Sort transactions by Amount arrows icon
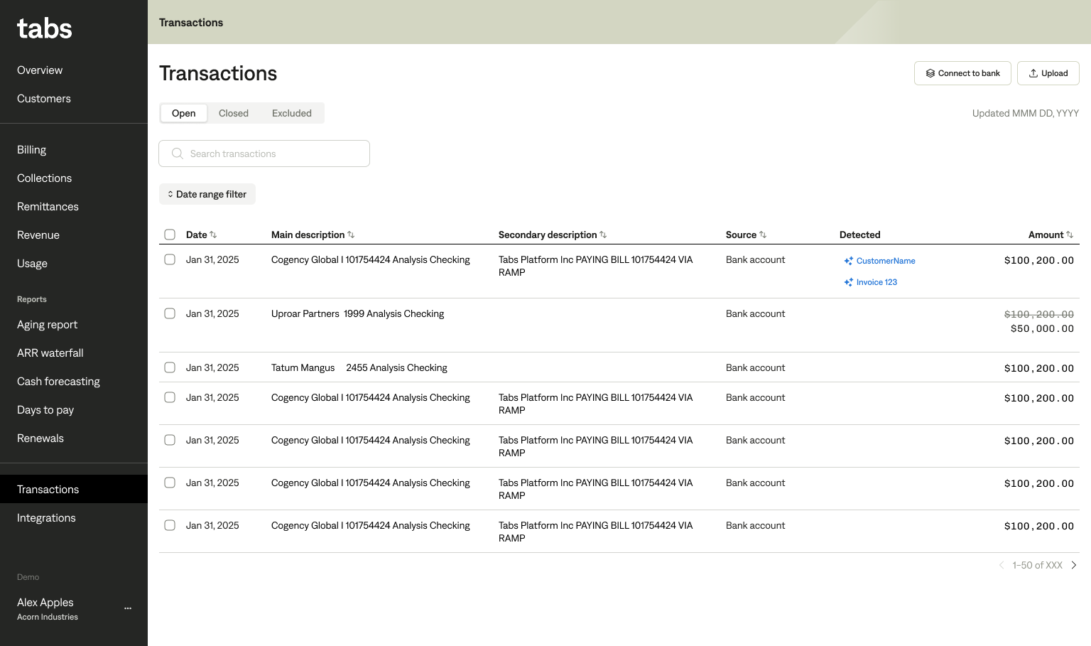This screenshot has width=1091, height=646. click(x=1070, y=235)
